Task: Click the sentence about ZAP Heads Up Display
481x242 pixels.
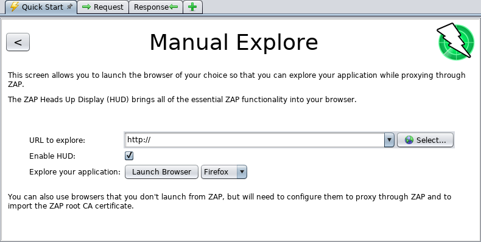Action: (x=182, y=100)
